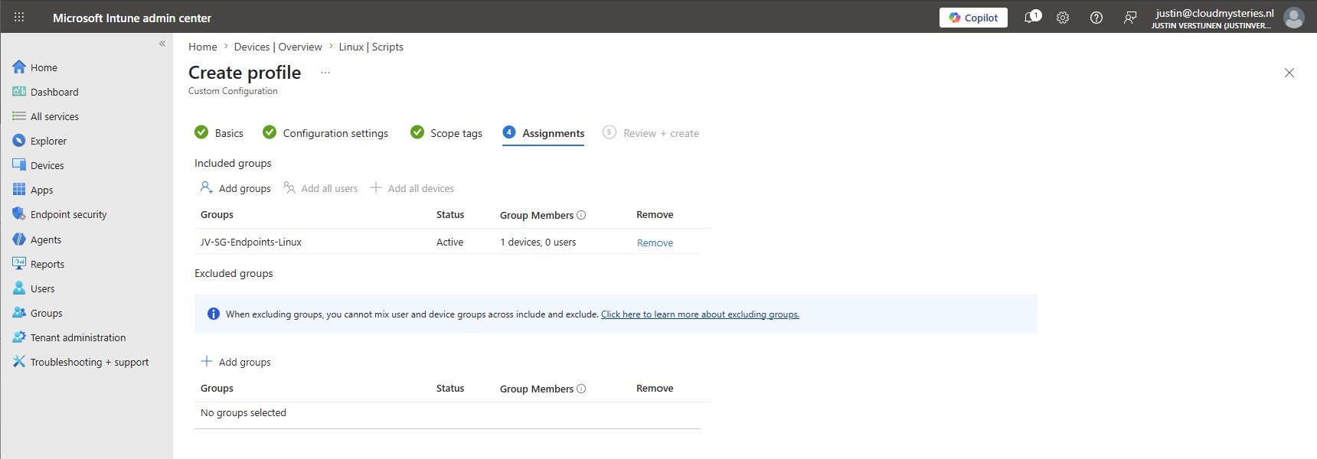Open the settings gear icon
This screenshot has width=1317, height=459.
1063,18
